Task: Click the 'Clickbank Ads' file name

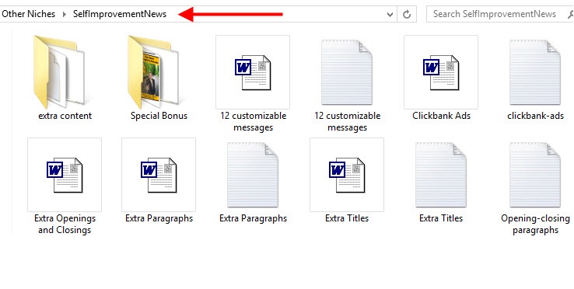Action: point(441,116)
